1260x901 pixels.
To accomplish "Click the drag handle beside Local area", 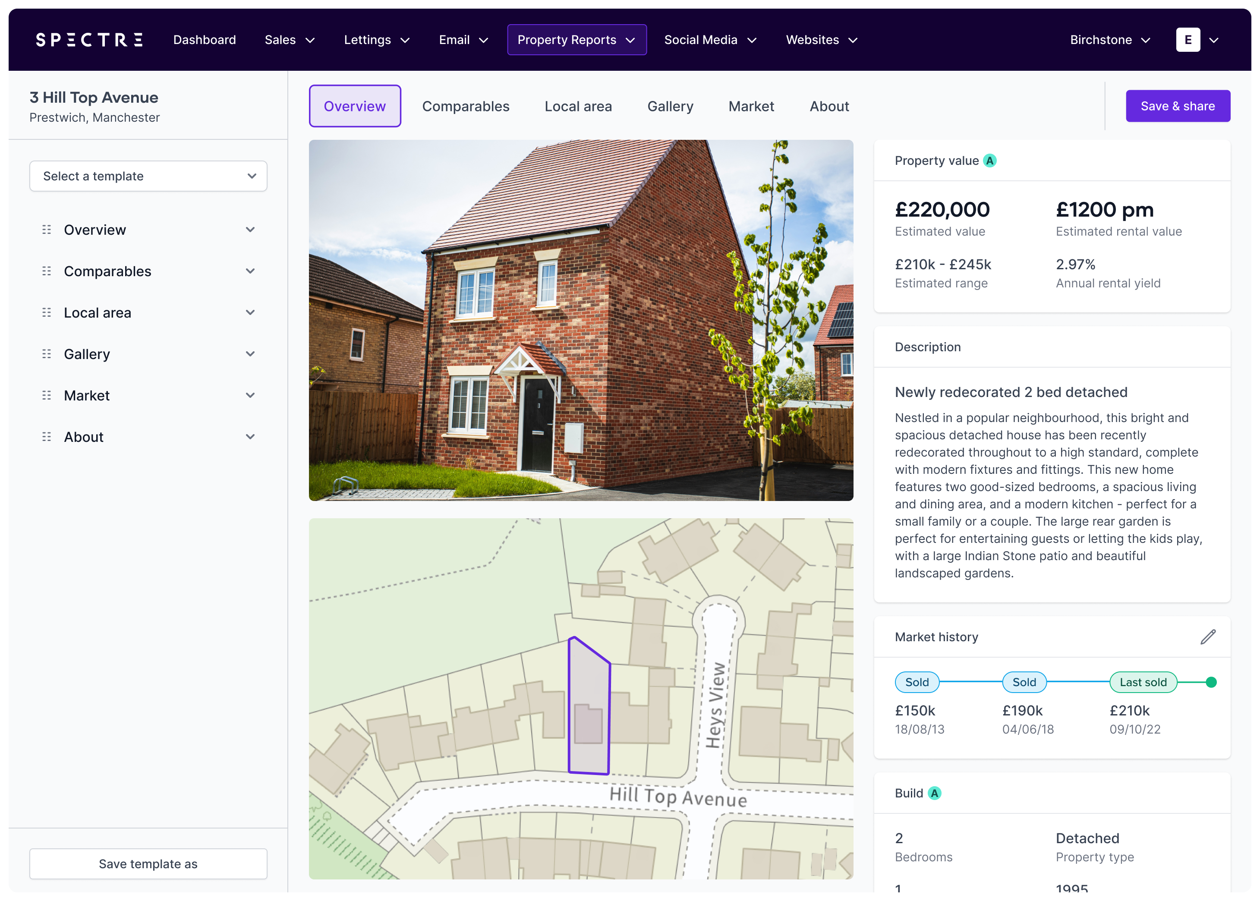I will click(47, 313).
